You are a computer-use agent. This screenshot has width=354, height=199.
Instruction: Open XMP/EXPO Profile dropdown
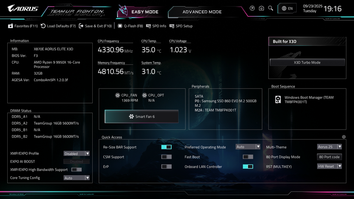click(76, 154)
